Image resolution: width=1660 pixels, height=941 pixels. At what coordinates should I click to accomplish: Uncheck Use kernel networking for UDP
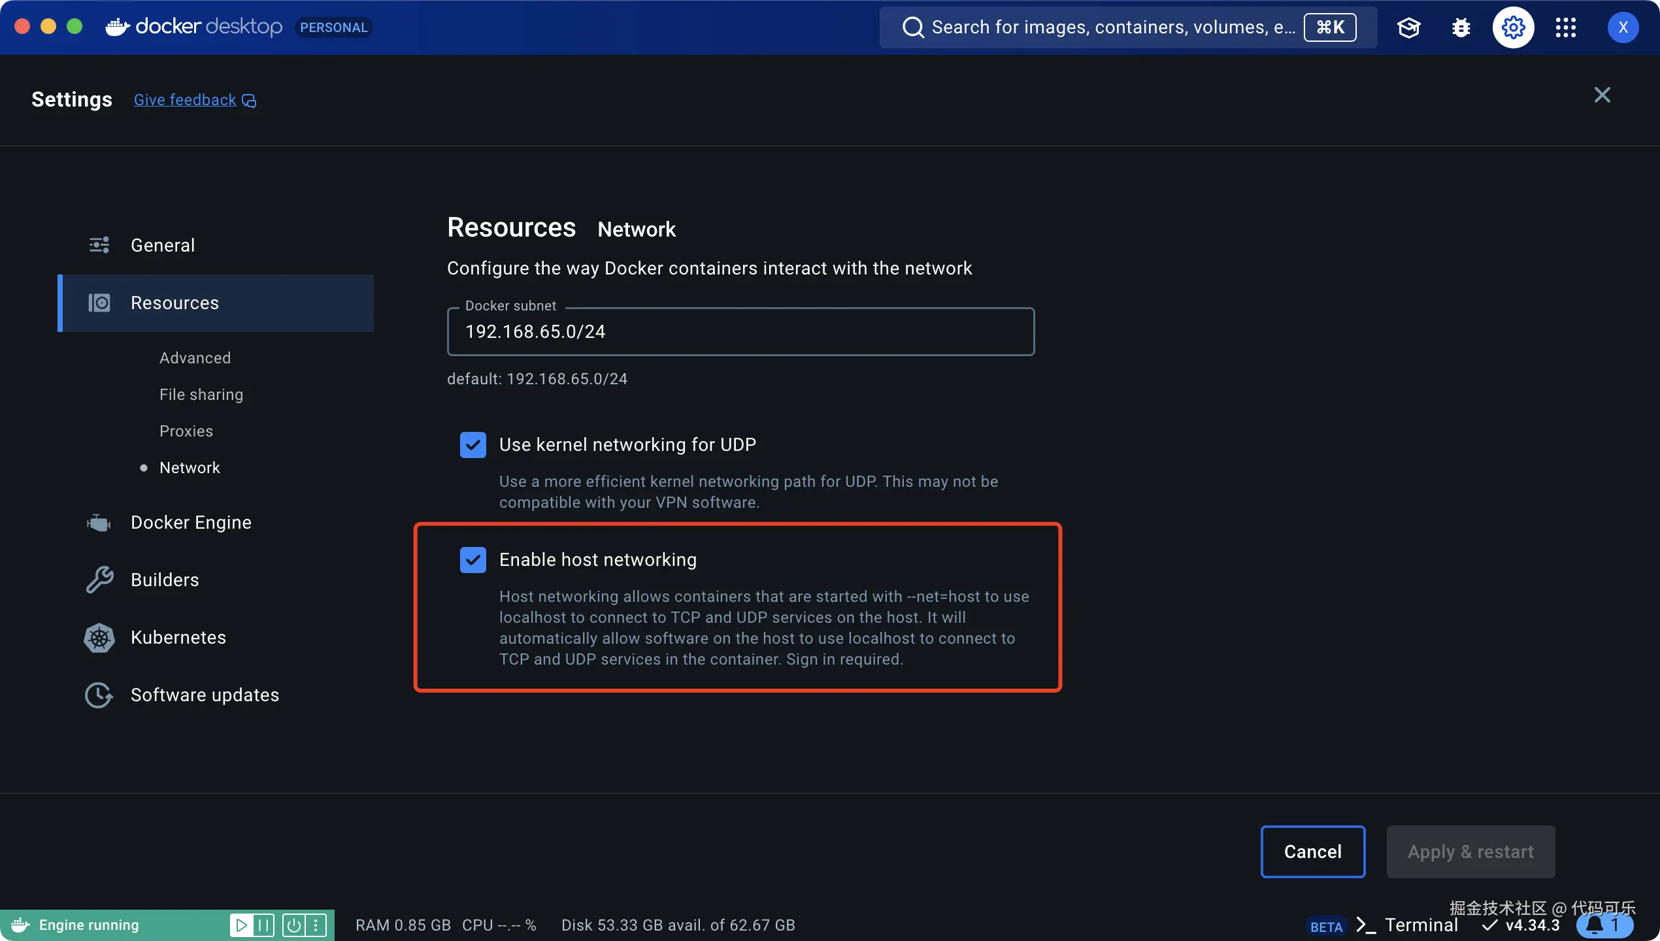click(x=473, y=445)
